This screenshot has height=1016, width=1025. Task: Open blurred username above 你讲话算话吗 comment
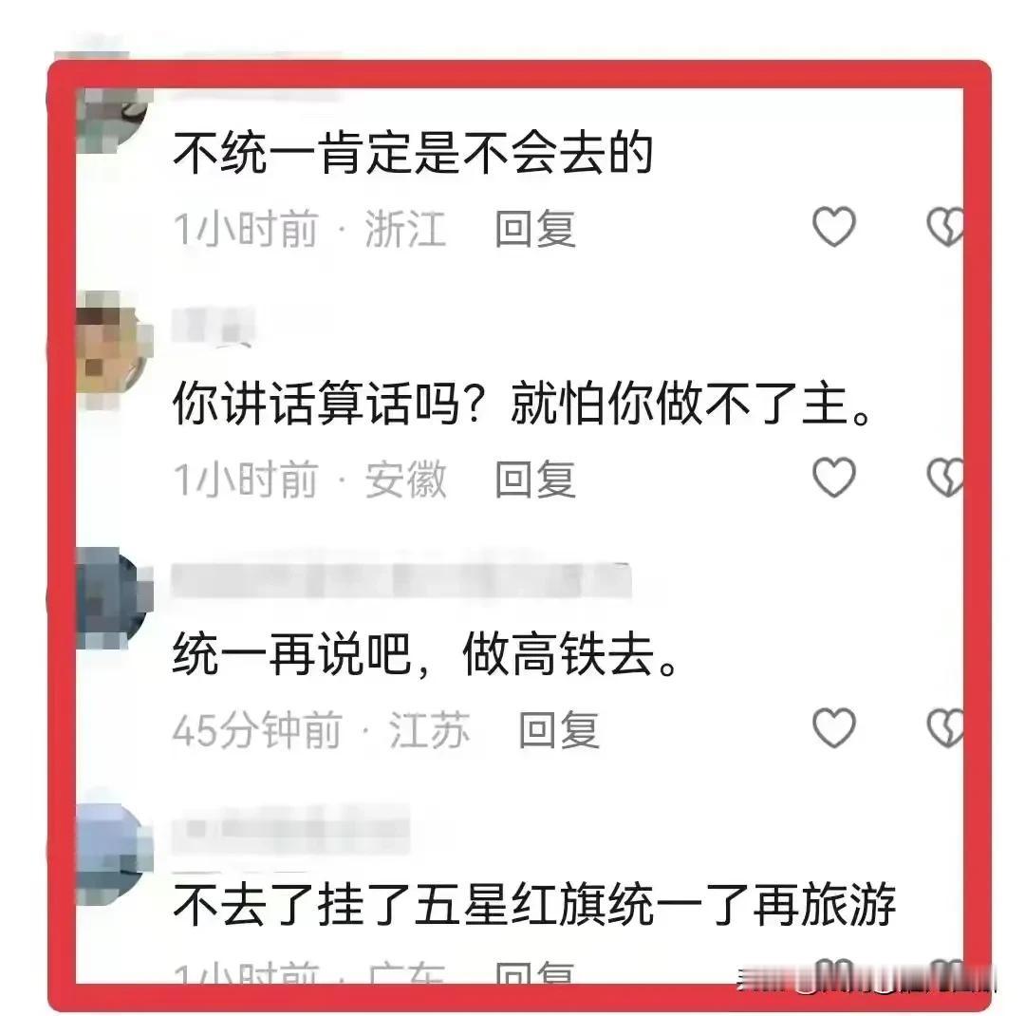tap(213, 325)
